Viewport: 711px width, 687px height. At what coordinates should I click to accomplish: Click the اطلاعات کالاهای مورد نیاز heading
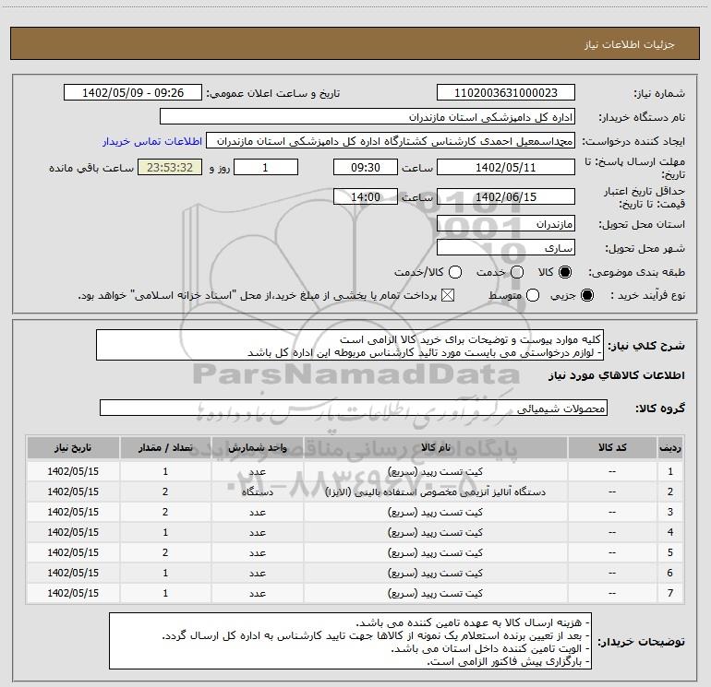point(617,375)
